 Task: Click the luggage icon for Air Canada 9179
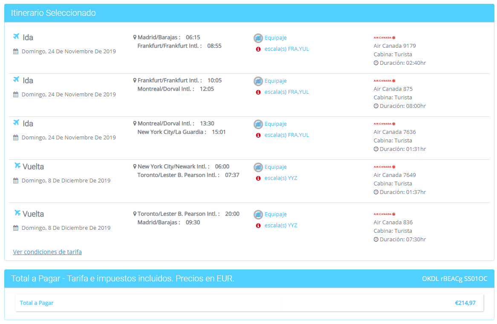point(258,38)
